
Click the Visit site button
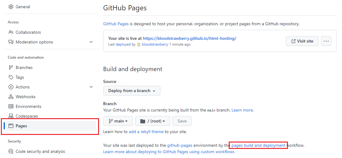pyautogui.click(x=302, y=41)
